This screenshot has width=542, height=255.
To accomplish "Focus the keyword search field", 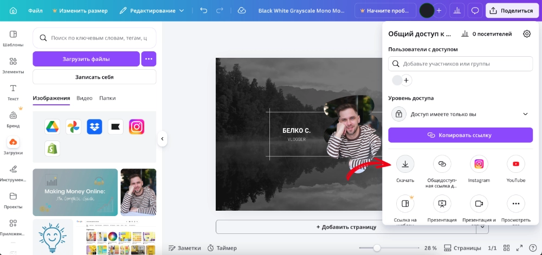I will [x=94, y=38].
